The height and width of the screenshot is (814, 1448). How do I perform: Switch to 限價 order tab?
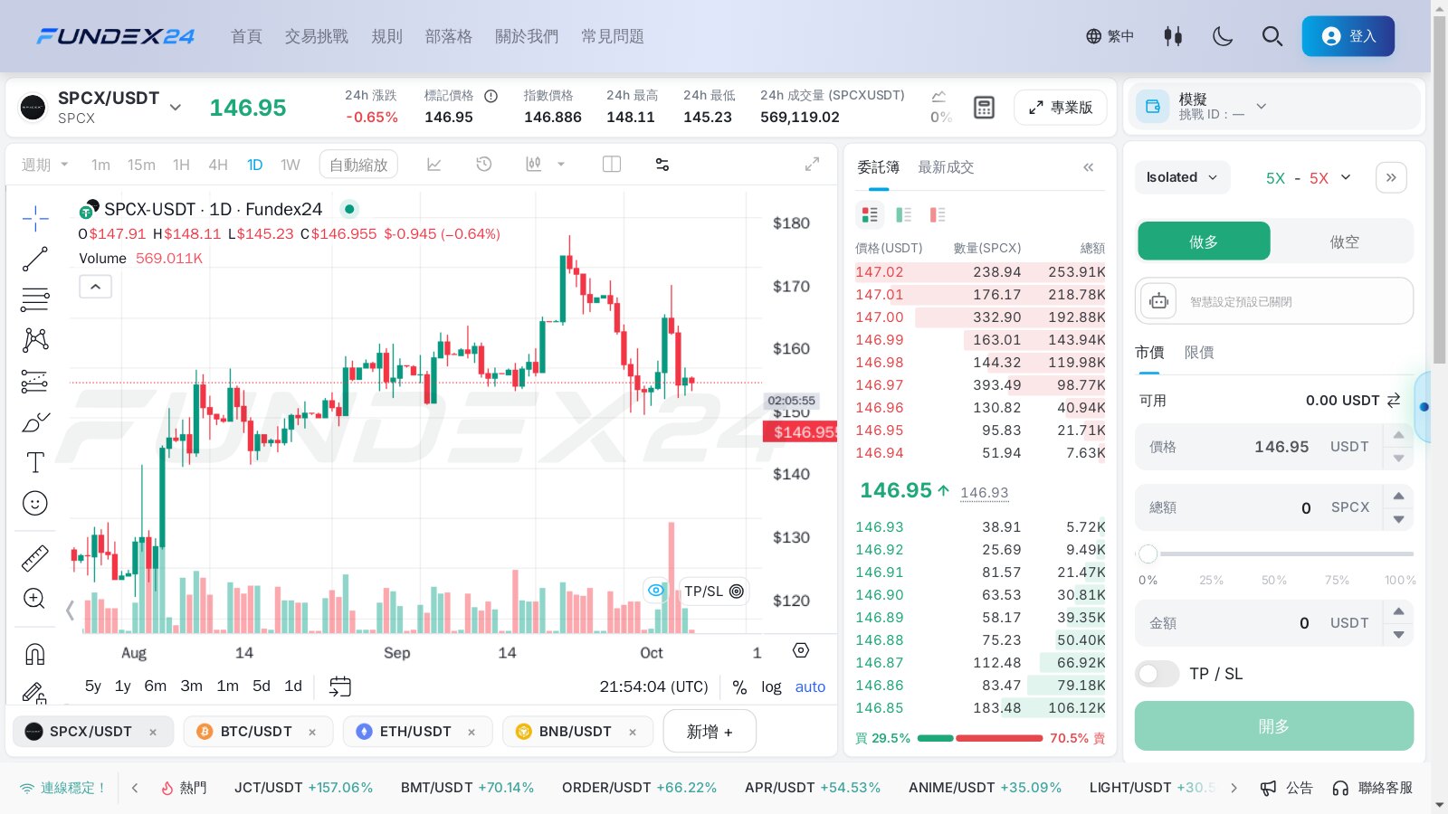pyautogui.click(x=1199, y=353)
